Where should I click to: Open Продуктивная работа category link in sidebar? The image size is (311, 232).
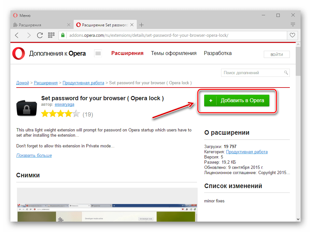pyautogui.click(x=247, y=152)
